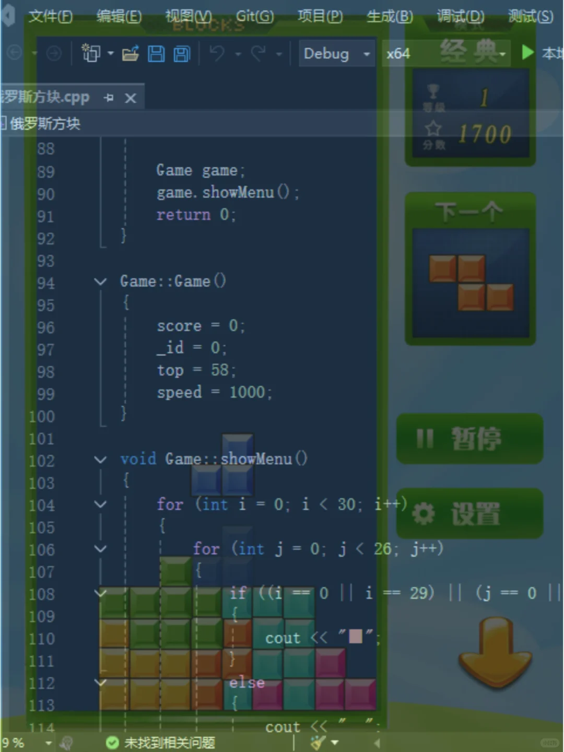The width and height of the screenshot is (564, 752).
Task: Collapse the Game::Game() constructor block
Action: pyautogui.click(x=100, y=281)
